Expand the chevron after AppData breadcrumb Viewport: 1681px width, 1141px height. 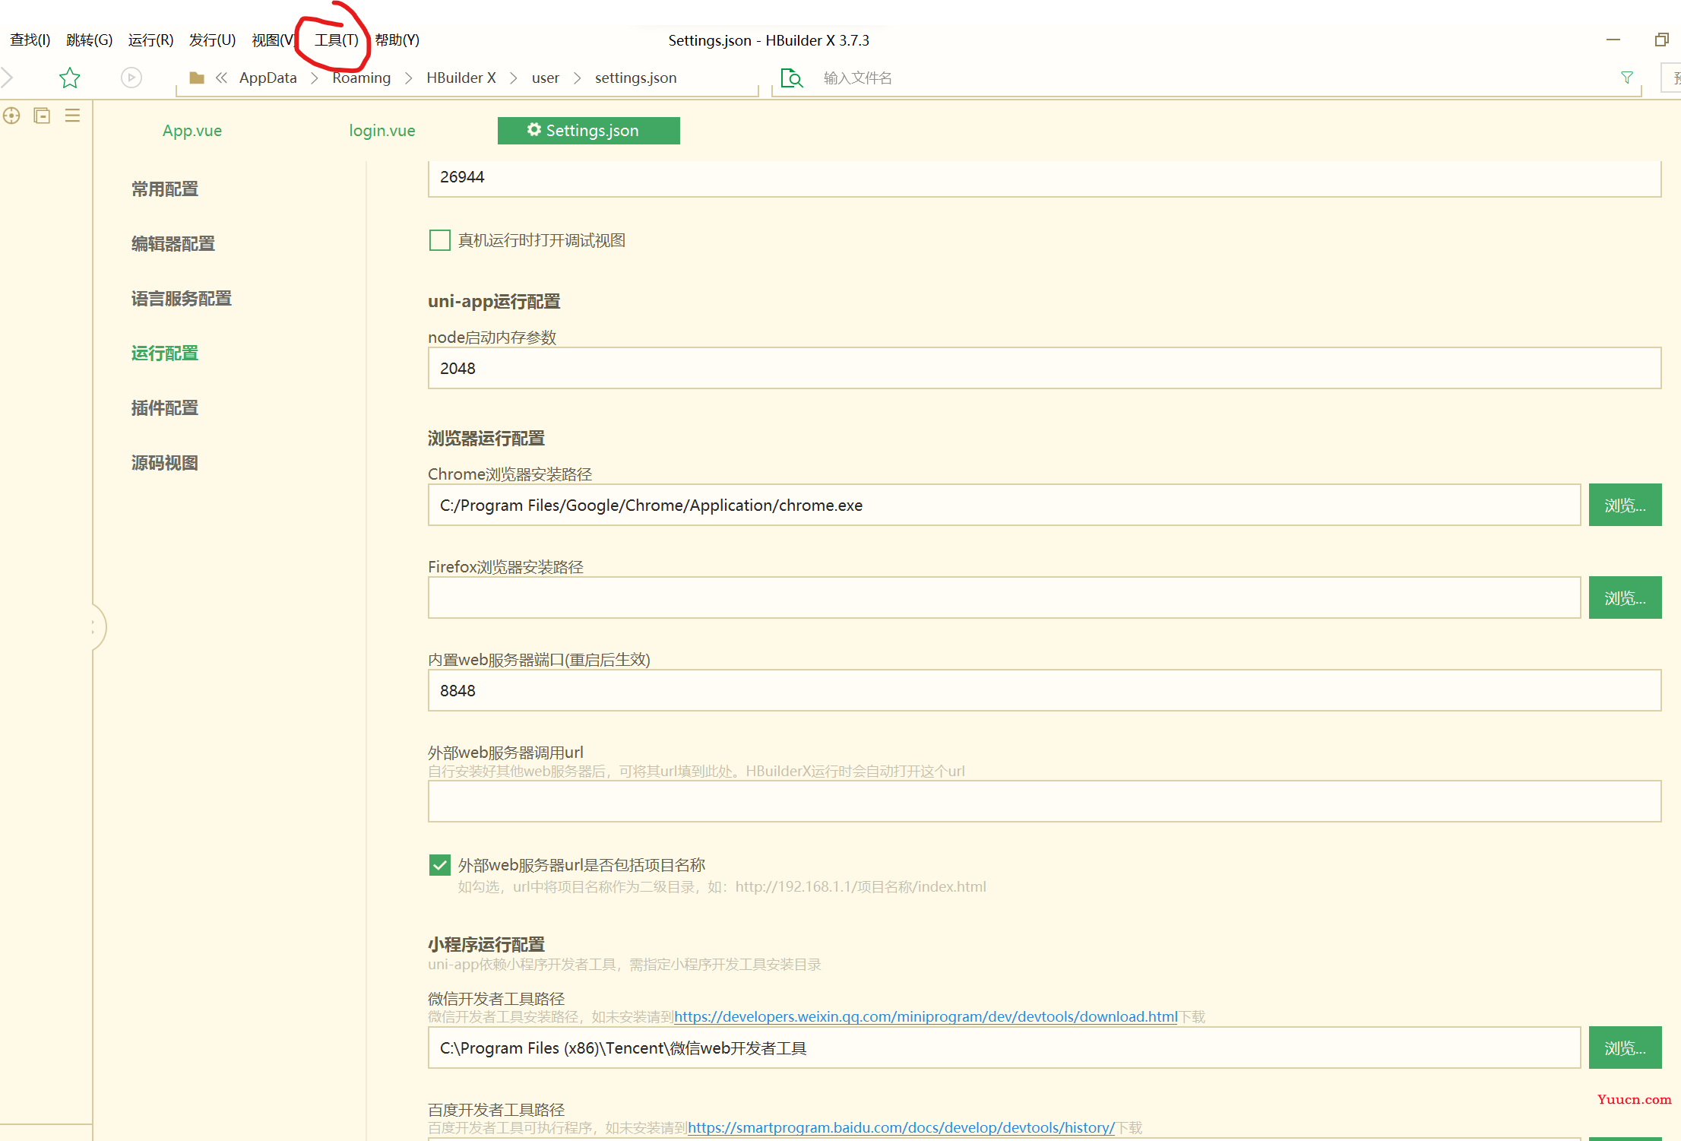click(315, 78)
